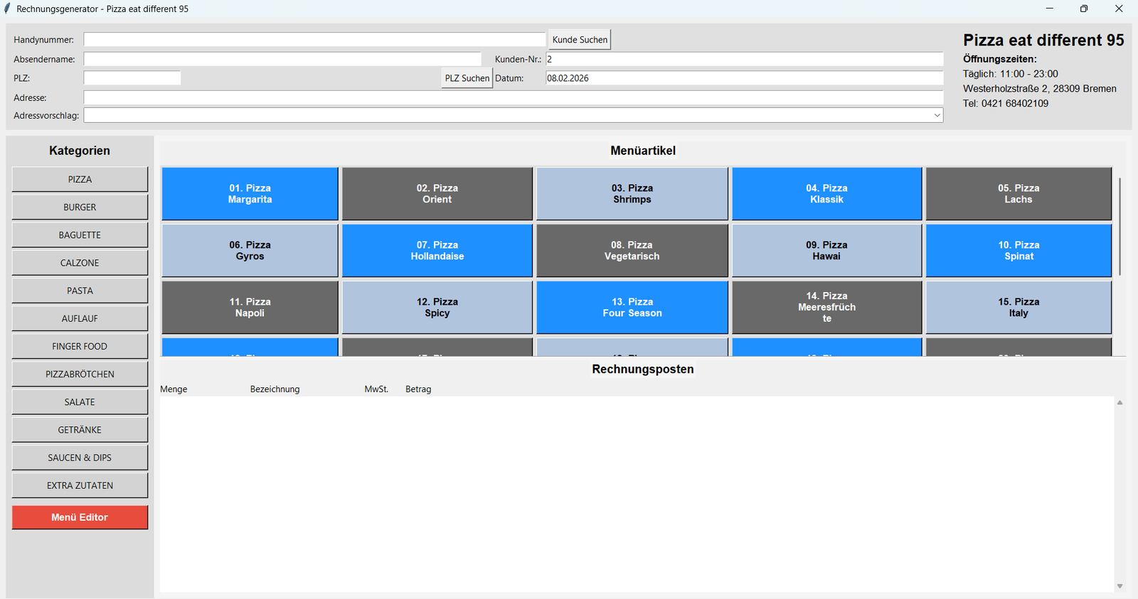Select 09. Pizza Hawai tile
This screenshot has width=1138, height=599.
[826, 251]
